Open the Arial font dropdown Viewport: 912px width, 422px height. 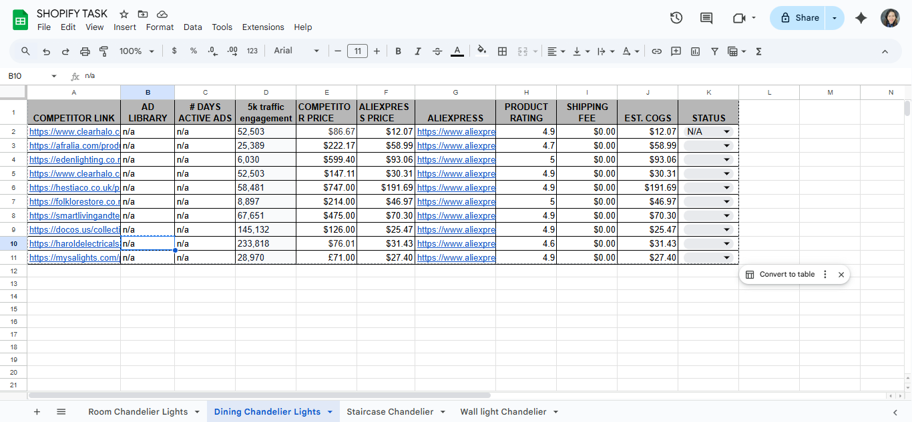[296, 51]
